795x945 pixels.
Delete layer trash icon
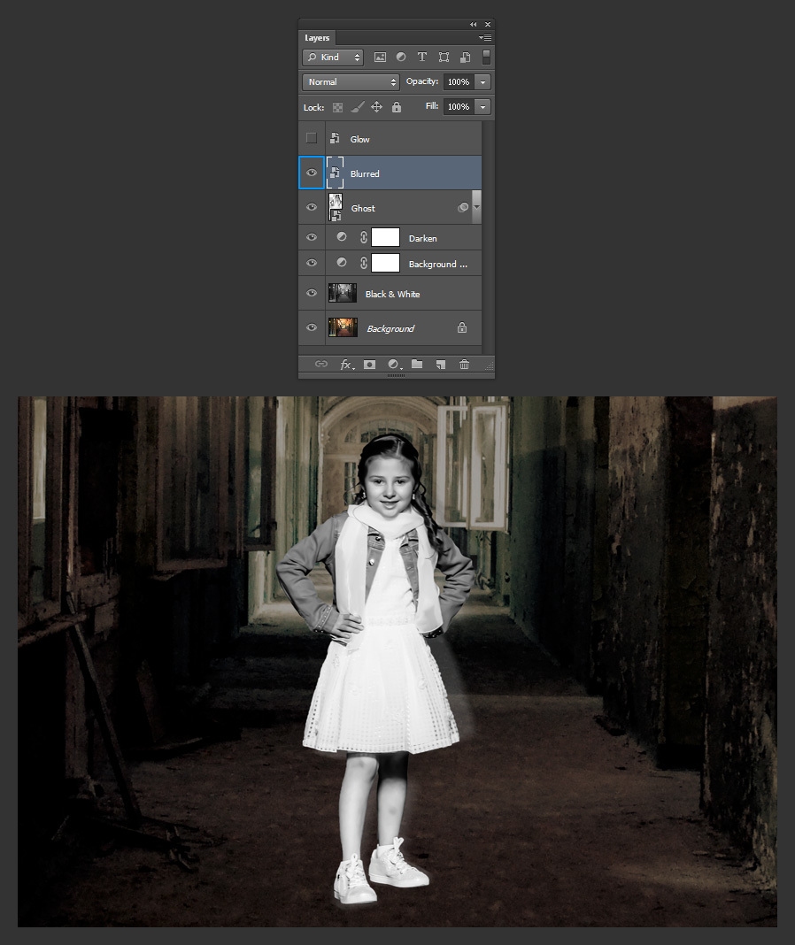[465, 364]
